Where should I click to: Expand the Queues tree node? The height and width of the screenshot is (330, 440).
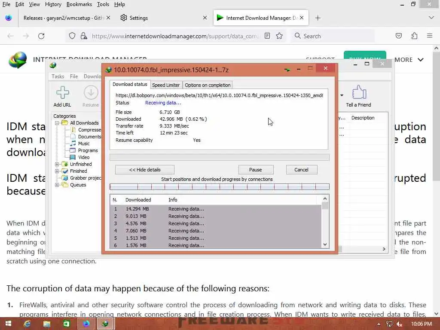(57, 185)
